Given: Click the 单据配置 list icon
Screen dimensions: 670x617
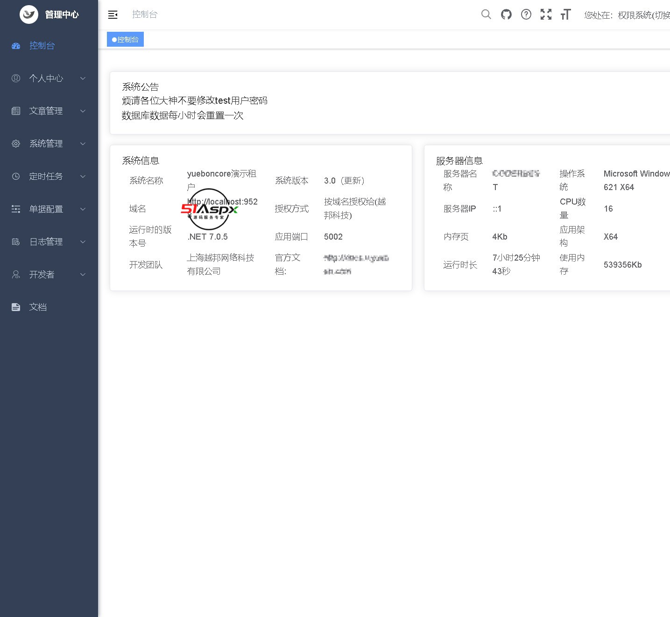Looking at the screenshot, I should coord(16,209).
